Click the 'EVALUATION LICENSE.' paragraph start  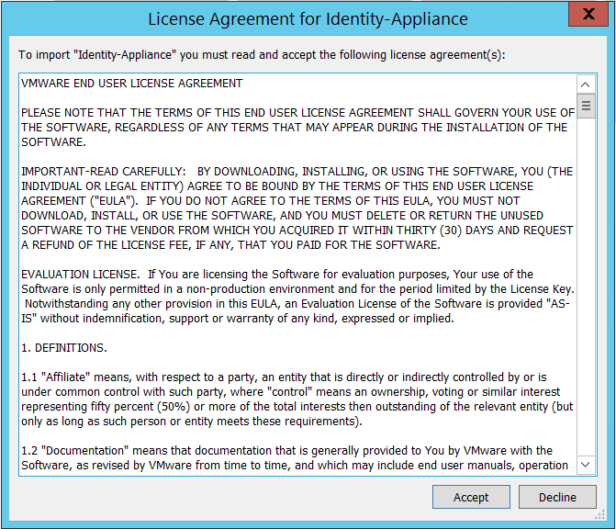point(80,275)
